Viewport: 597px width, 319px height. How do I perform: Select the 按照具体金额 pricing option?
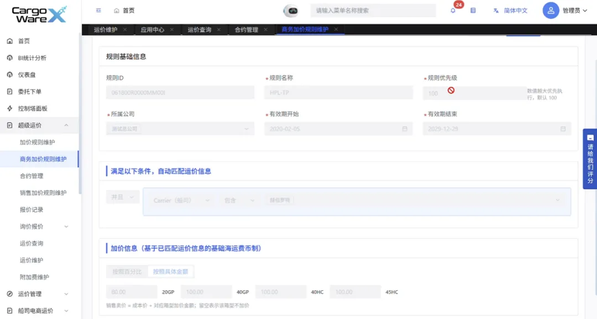click(x=171, y=272)
